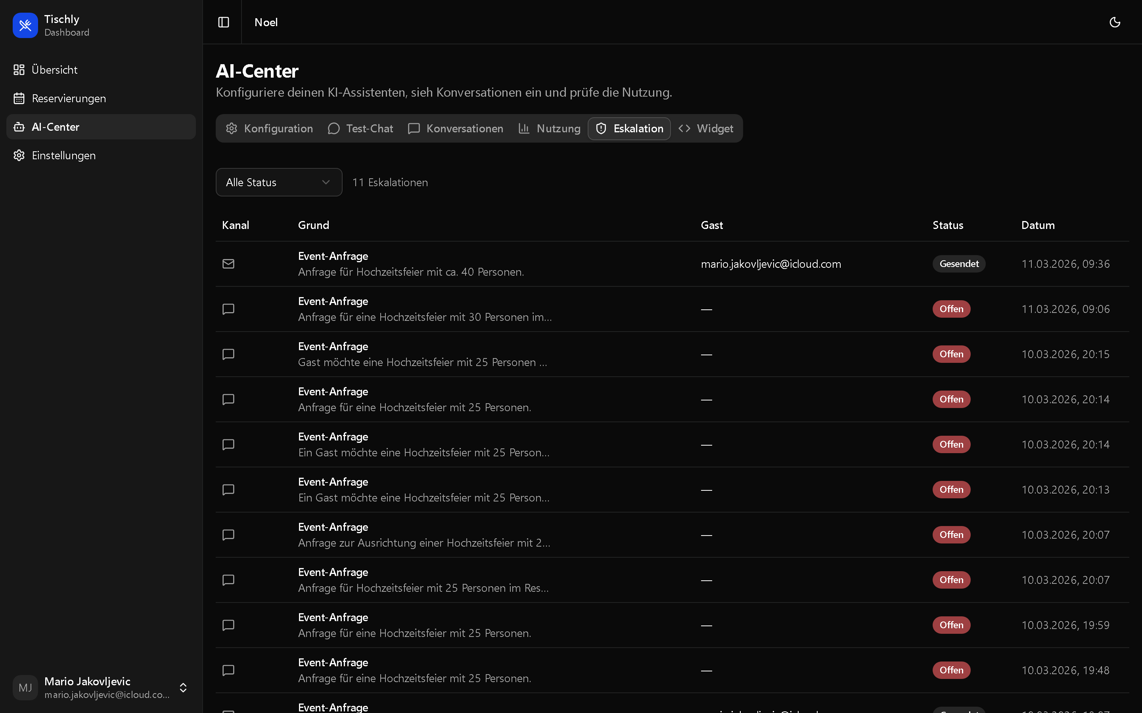This screenshot has height=713, width=1142.
Task: Go to Reservierungen via calendar icon
Action: click(19, 99)
